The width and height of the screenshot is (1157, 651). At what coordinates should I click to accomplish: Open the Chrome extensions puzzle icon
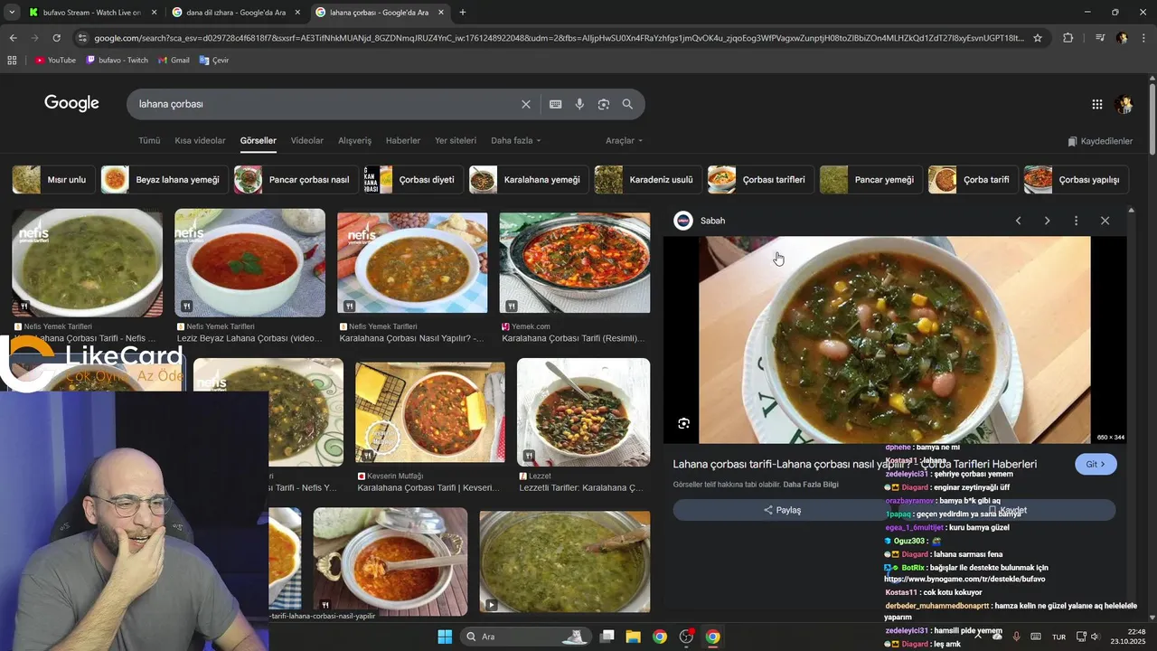[x=1068, y=38]
